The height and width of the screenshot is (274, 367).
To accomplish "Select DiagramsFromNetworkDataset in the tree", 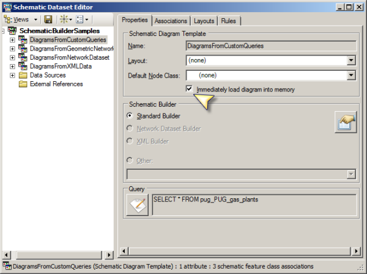I will [70, 57].
